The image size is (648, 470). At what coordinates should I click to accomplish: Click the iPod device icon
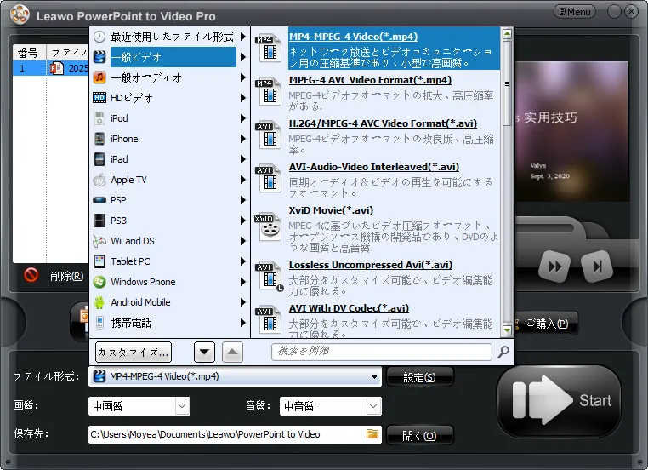click(x=99, y=118)
